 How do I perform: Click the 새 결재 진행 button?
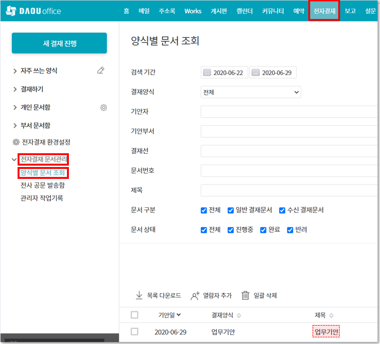coord(59,43)
